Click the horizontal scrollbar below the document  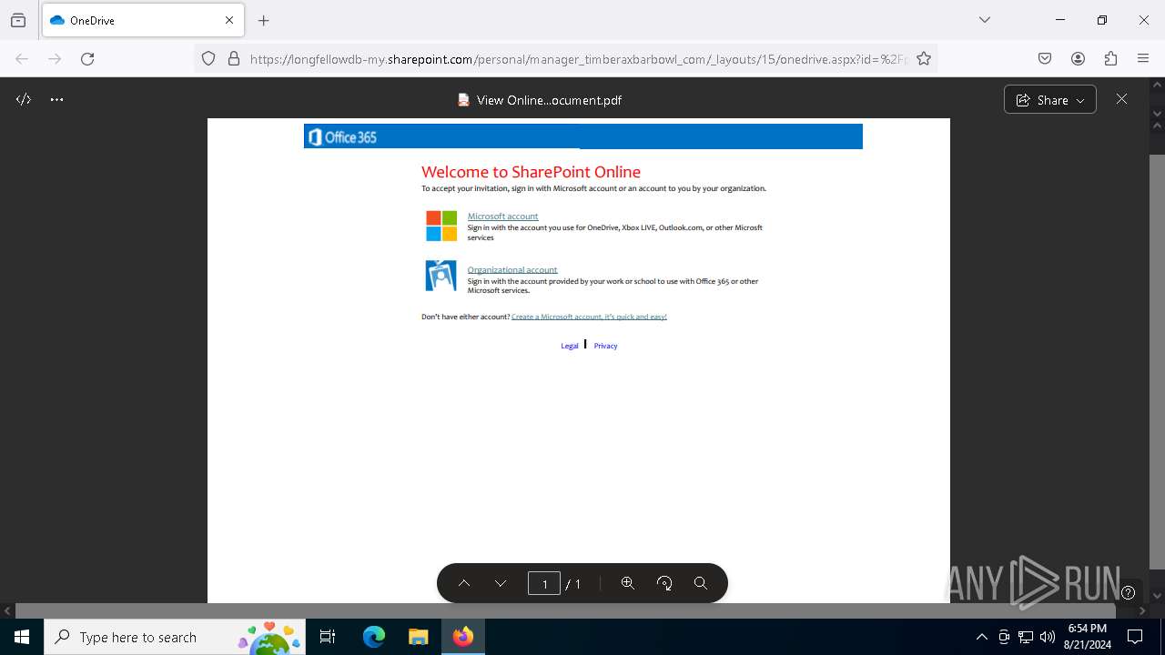click(x=565, y=611)
